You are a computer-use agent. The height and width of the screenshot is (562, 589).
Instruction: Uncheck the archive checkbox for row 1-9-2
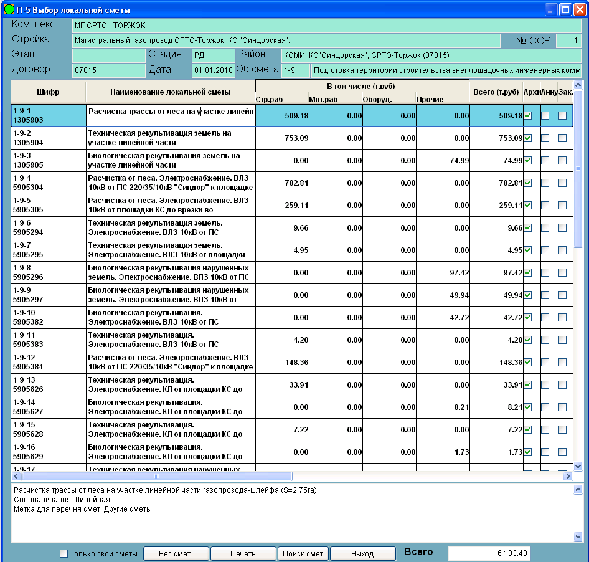[528, 138]
